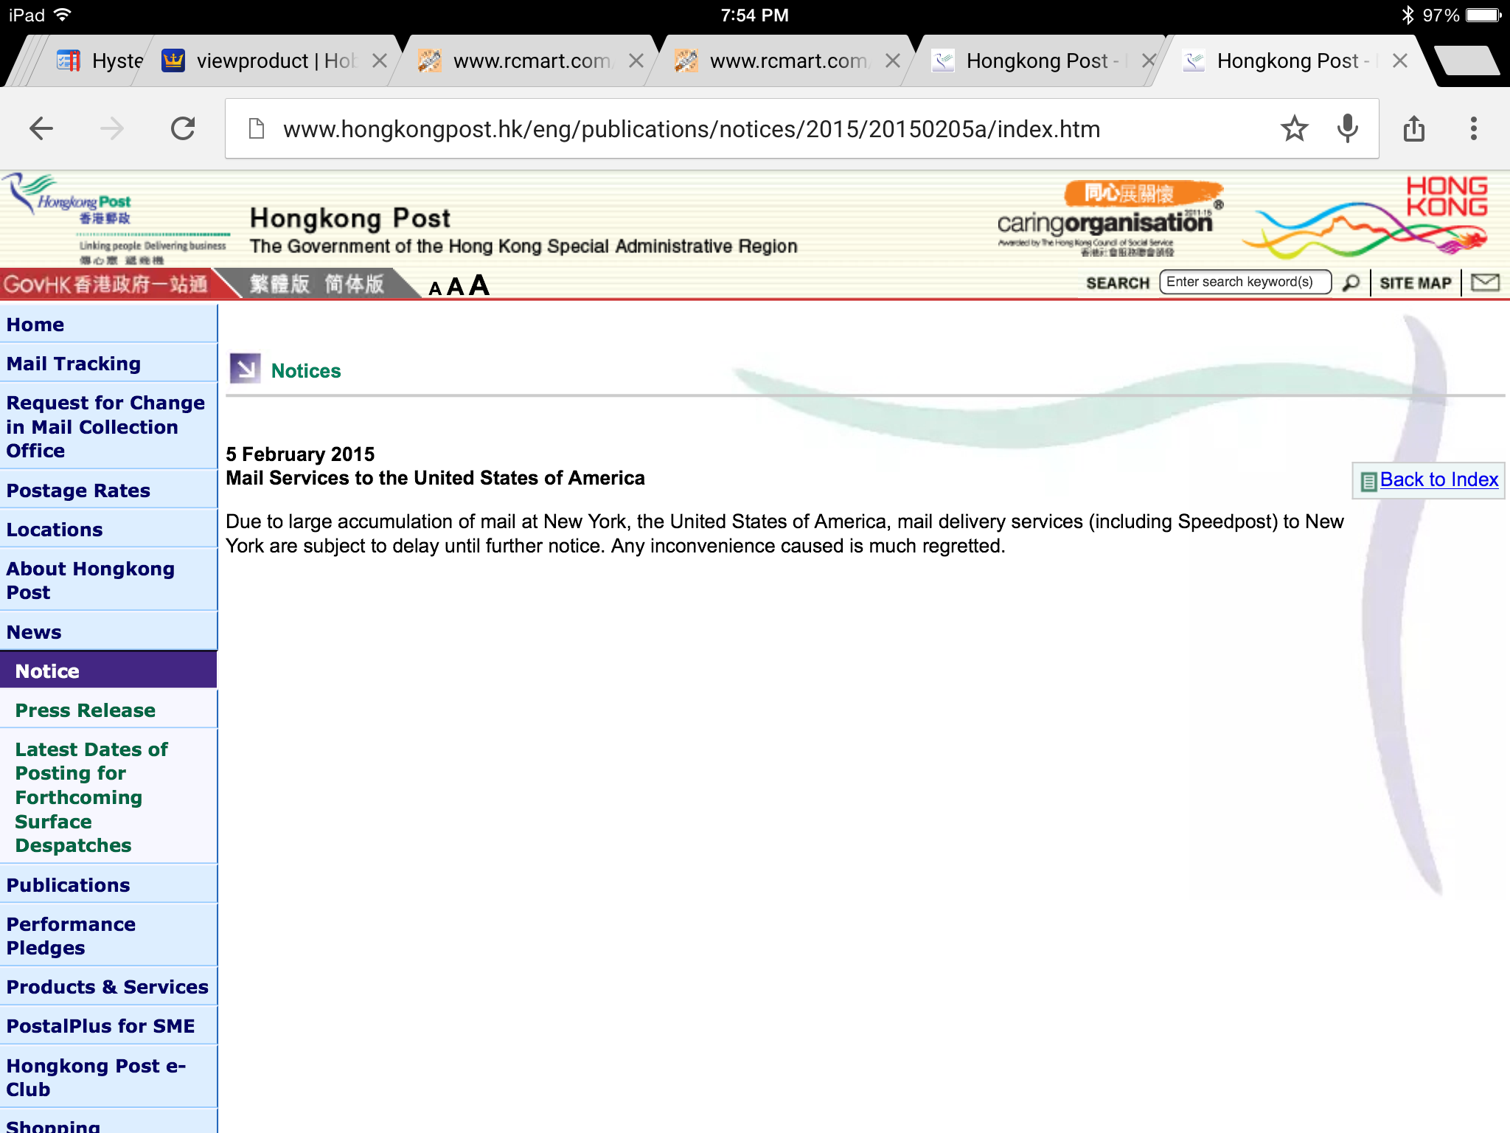Select the medium font size A
Image resolution: width=1510 pixels, height=1133 pixels.
[456, 286]
